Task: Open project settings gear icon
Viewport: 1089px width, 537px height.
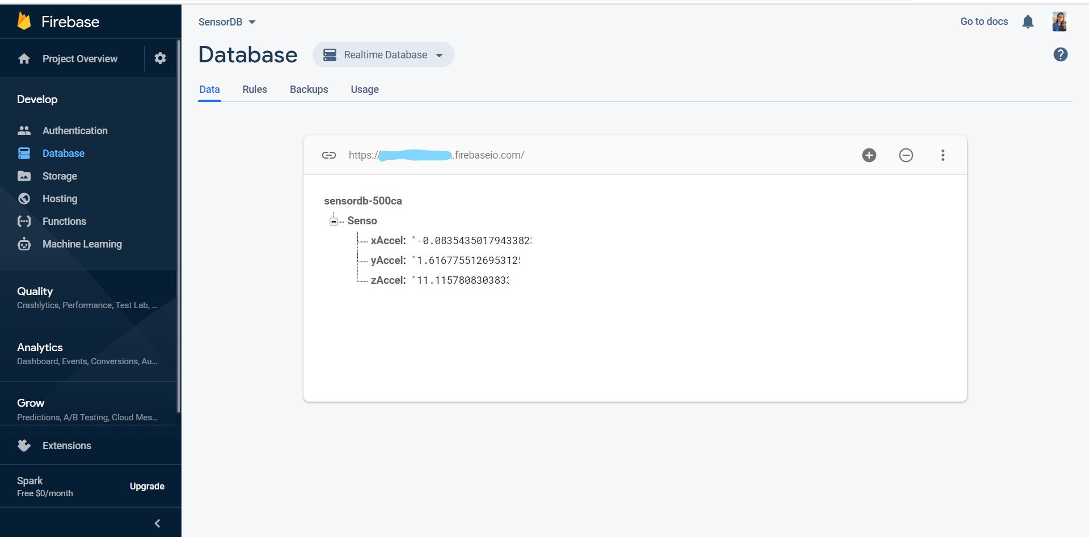Action: [161, 58]
